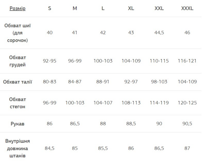Image resolution: width=204 pixels, height=163 pixels.
Task: Click the underlined Розмір link
Action: click(x=17, y=8)
